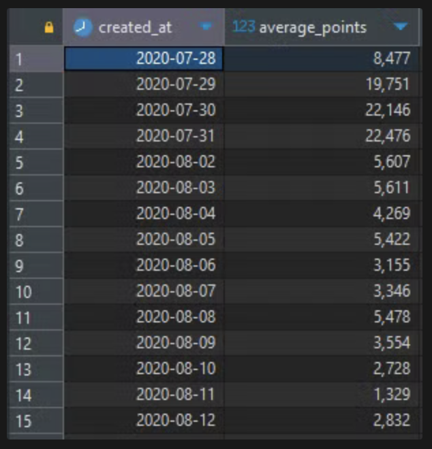This screenshot has width=432, height=449.
Task: Open the created_at column filter dropdown
Action: click(x=206, y=27)
